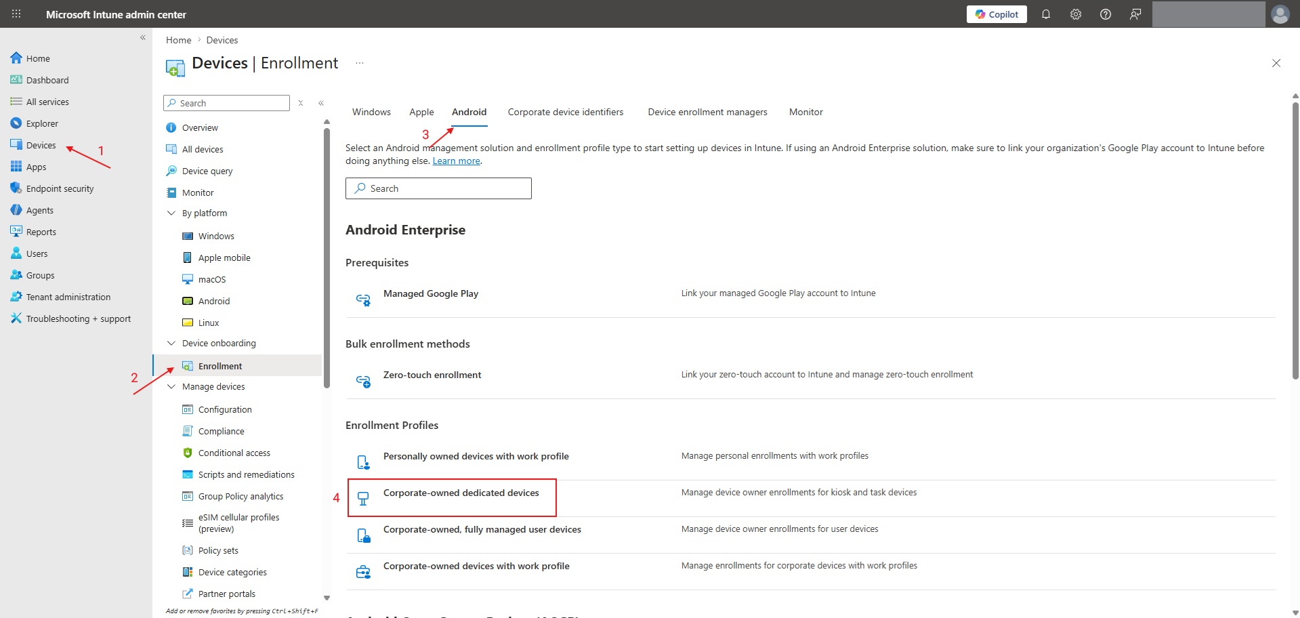The width and height of the screenshot is (1300, 618).
Task: Open the ellipsis menu beside Enrollment title
Action: 360,63
